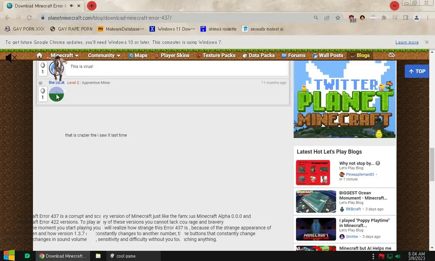Click the Twitter Planet Minecraft banner
The width and height of the screenshot is (435, 261).
pos(345,99)
